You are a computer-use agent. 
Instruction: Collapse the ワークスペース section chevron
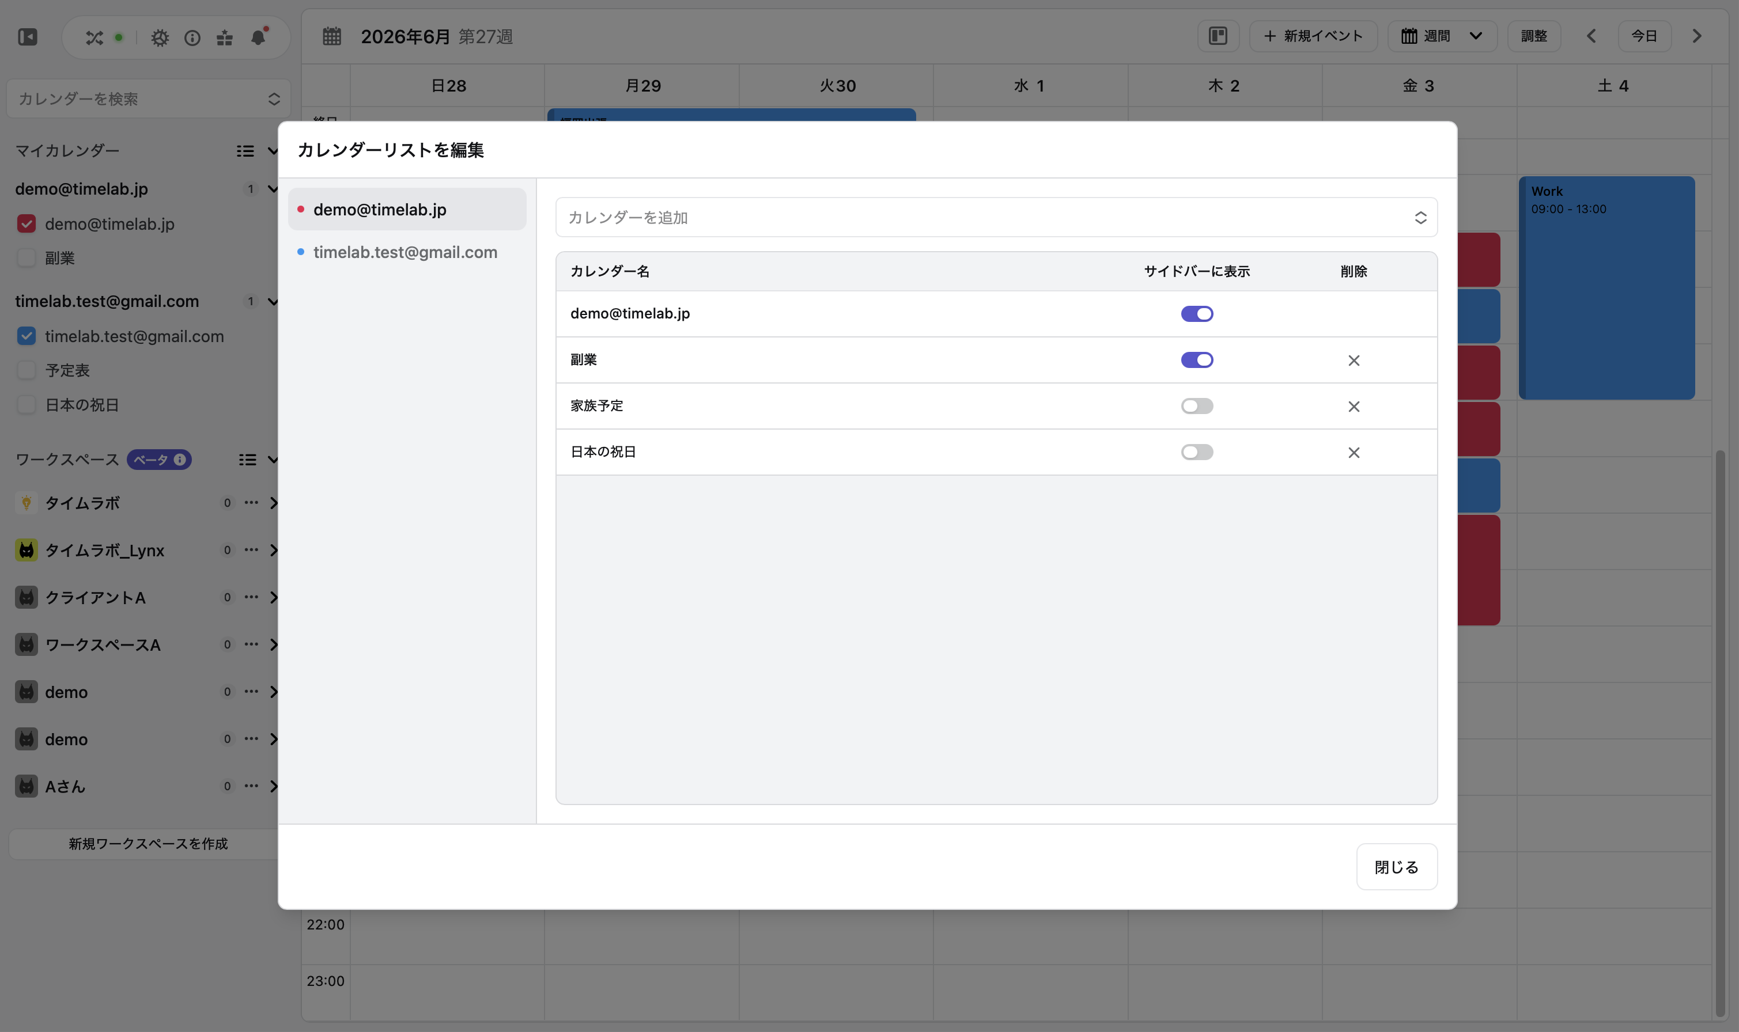point(273,460)
